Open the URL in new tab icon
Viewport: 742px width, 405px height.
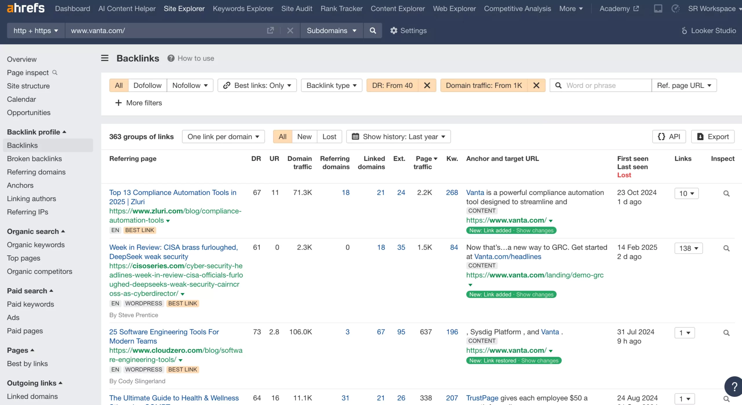point(270,30)
